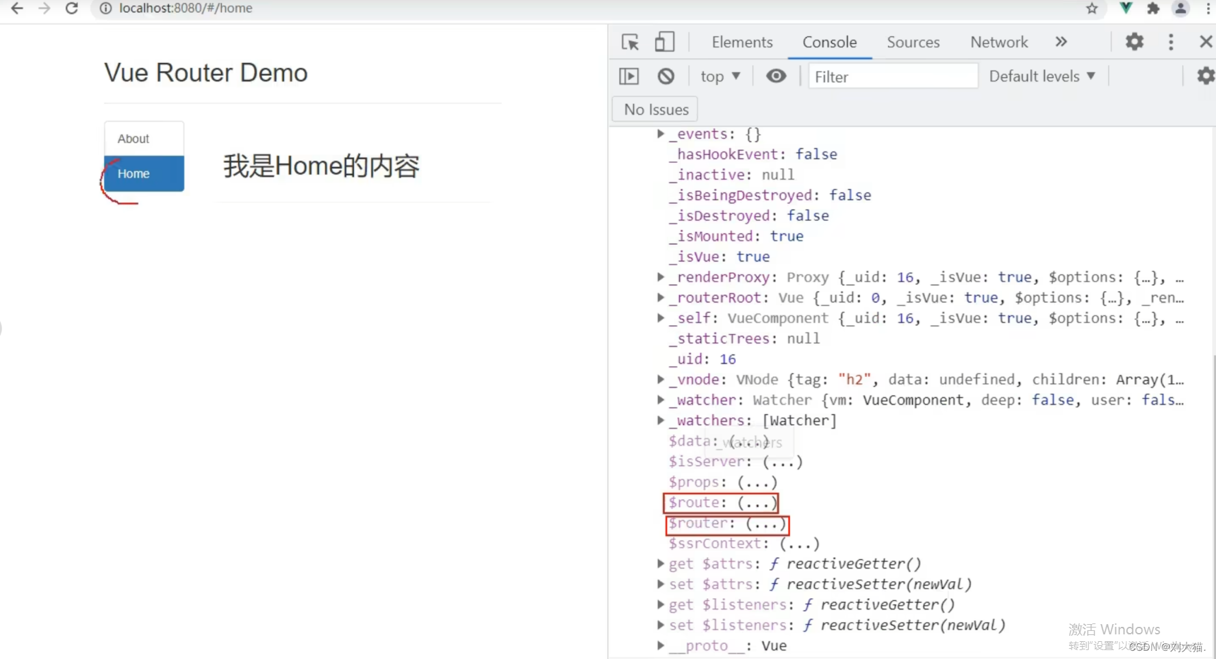1216x659 pixels.
Task: Open the 'Default levels' dropdown
Action: [1041, 76]
